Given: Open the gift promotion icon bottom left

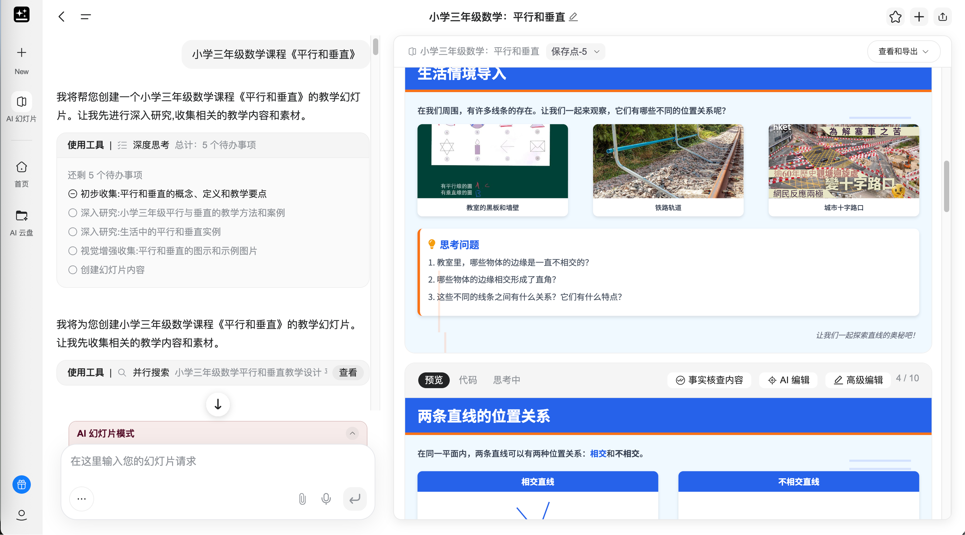Looking at the screenshot, I should [x=21, y=485].
